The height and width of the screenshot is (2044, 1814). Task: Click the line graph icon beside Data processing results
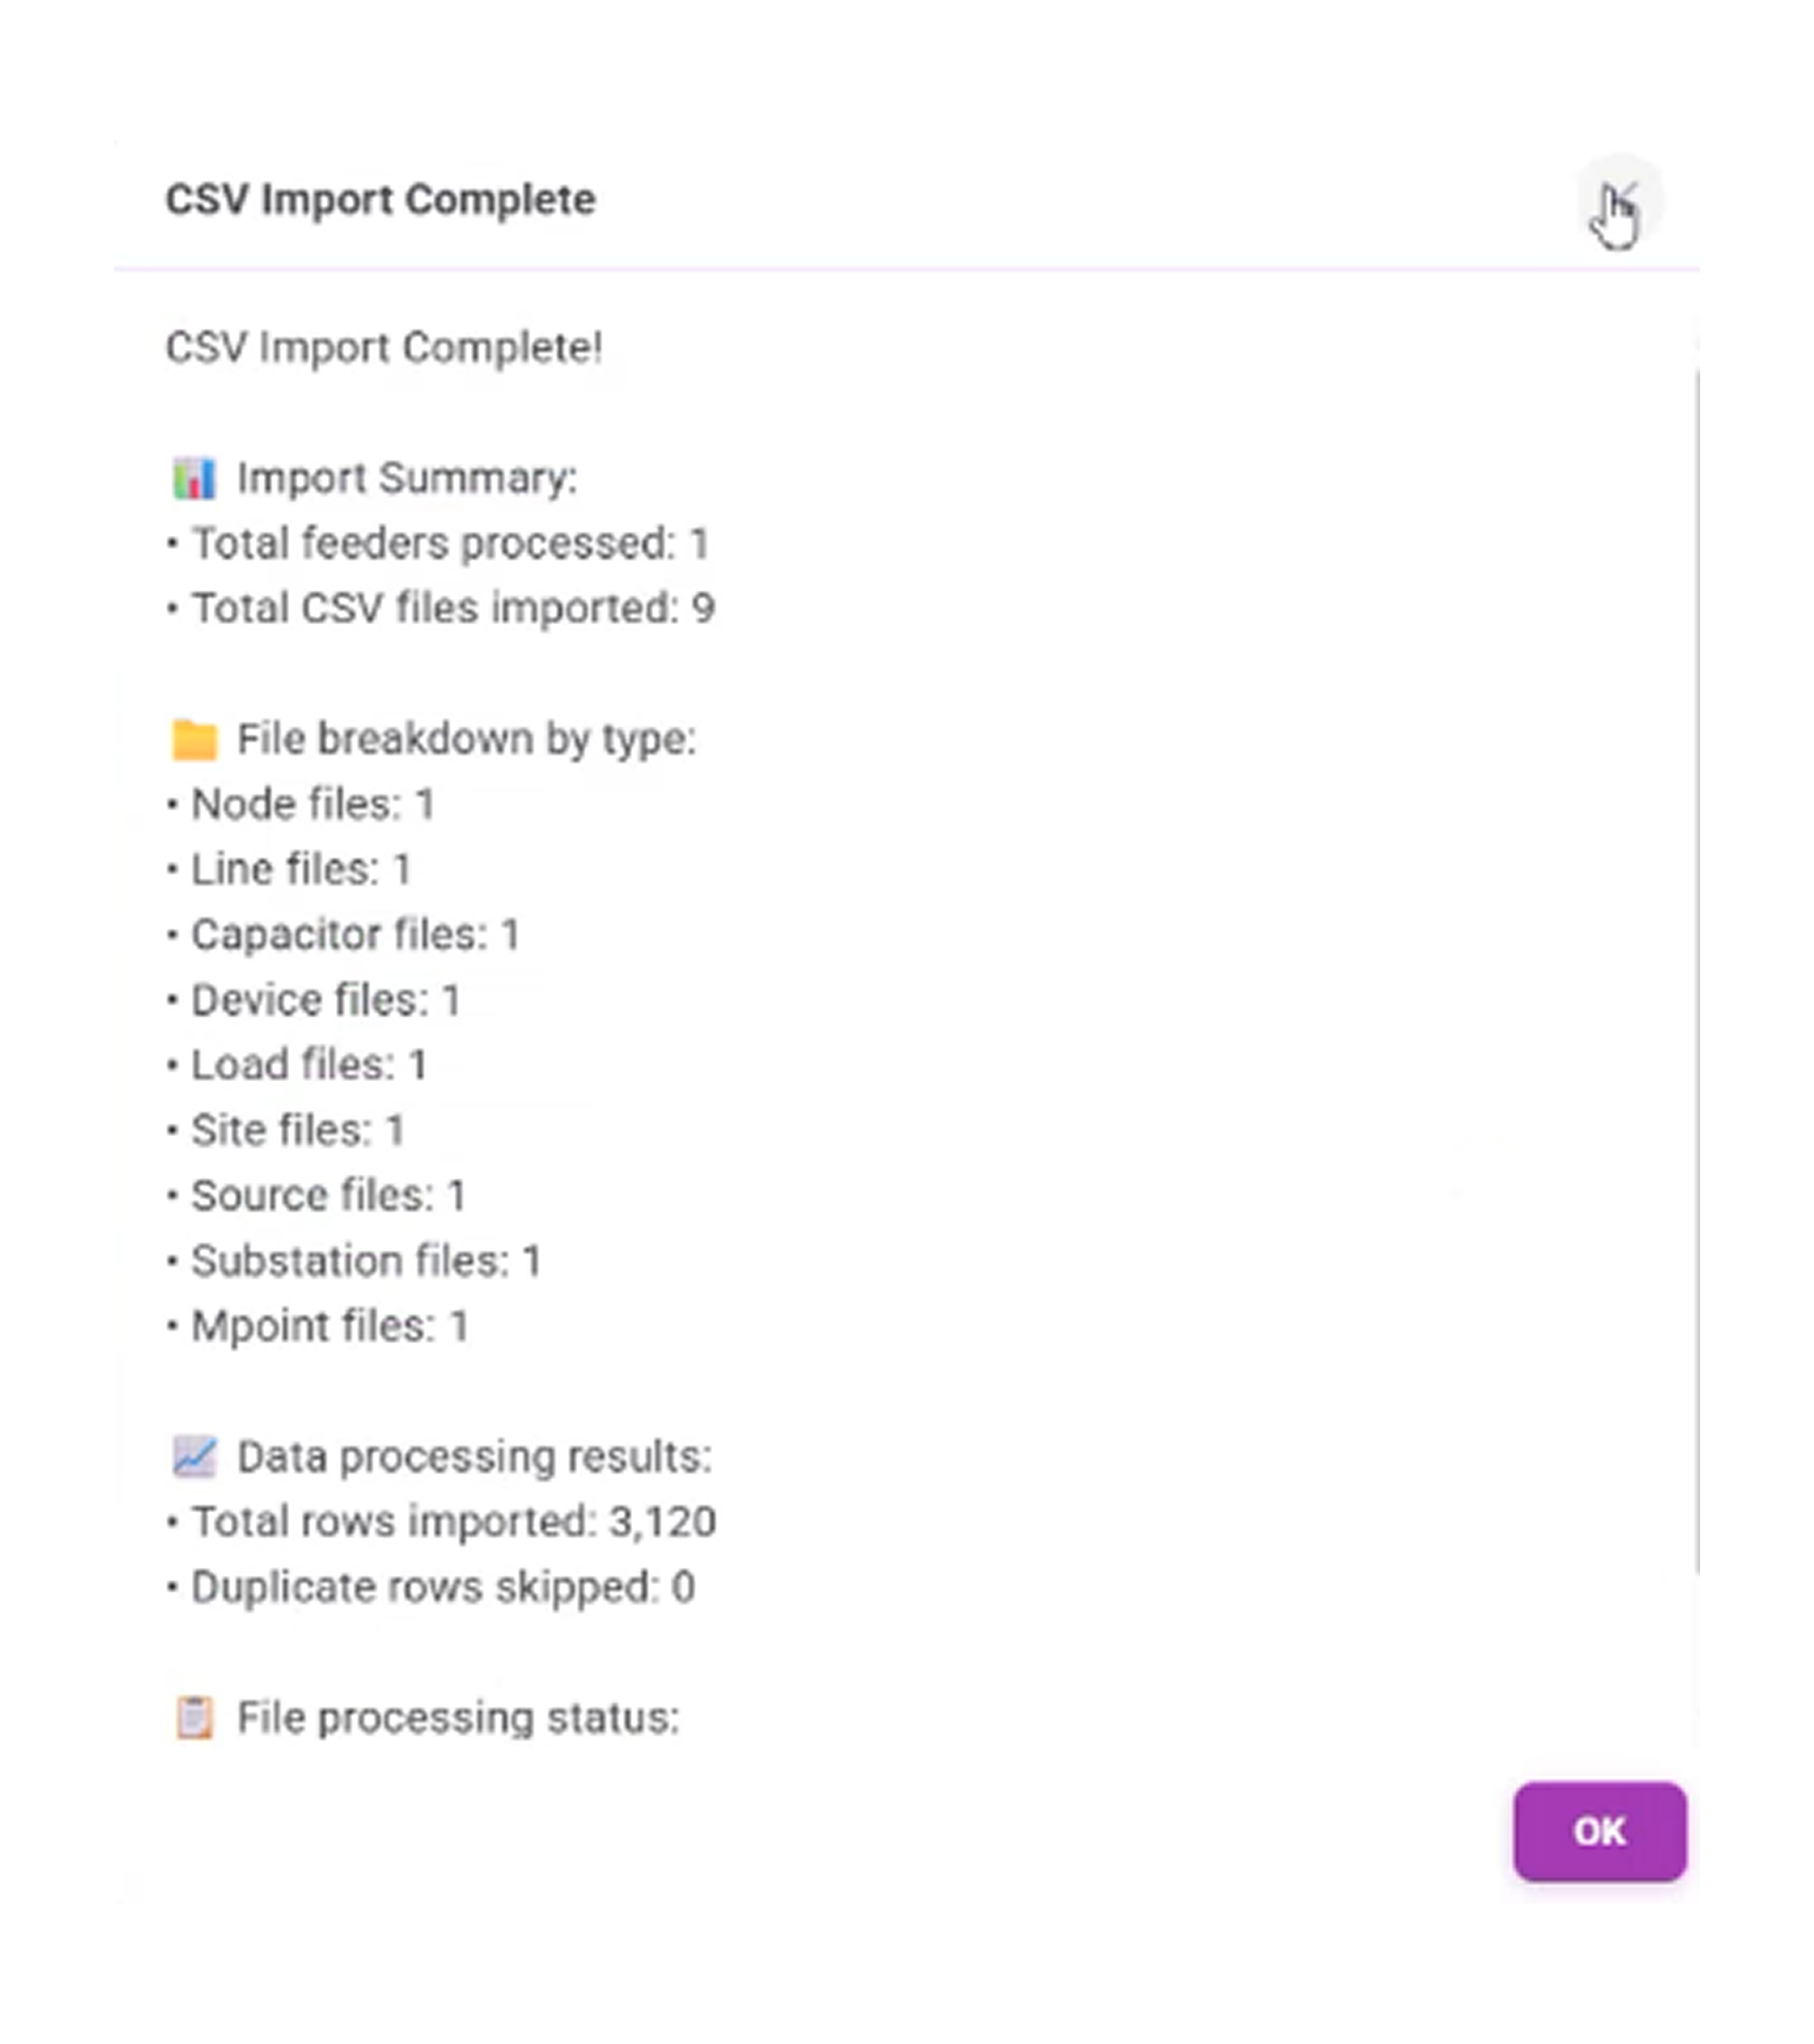pyautogui.click(x=194, y=1457)
